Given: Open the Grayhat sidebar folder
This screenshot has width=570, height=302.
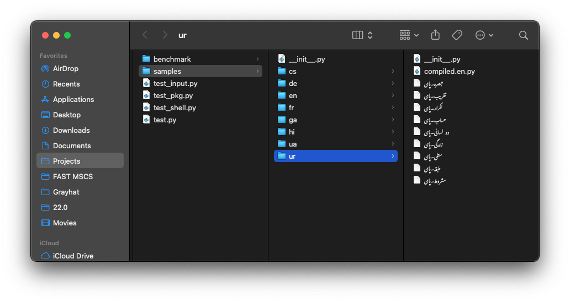Looking at the screenshot, I should [66, 192].
